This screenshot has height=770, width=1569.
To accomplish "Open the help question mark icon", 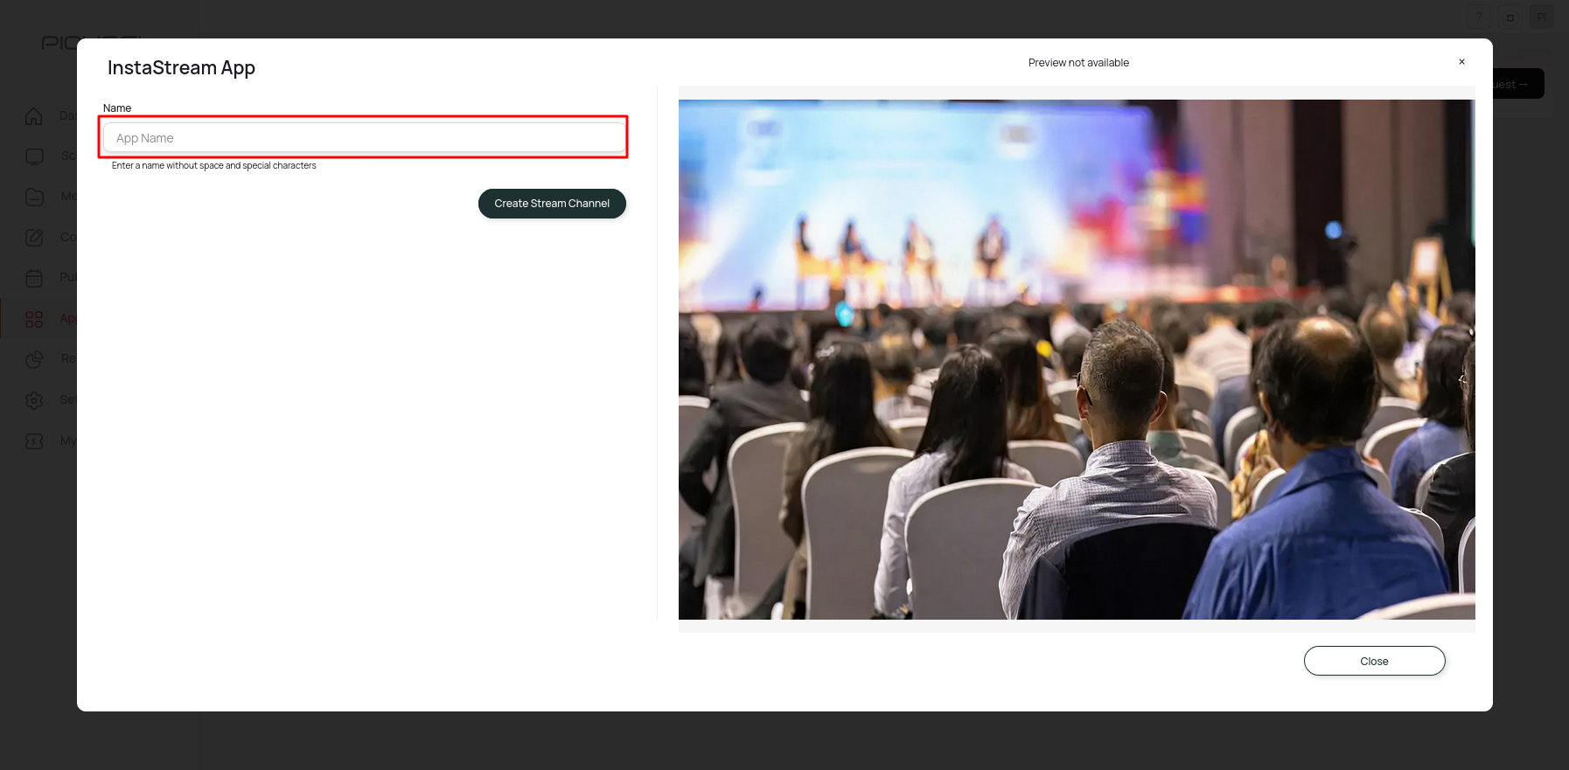I will pos(1479,17).
